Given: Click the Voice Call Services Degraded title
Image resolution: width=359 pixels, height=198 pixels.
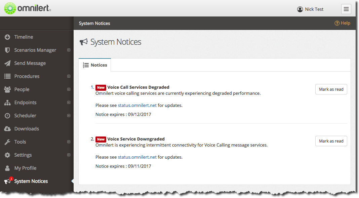Looking at the screenshot, I should [138, 87].
